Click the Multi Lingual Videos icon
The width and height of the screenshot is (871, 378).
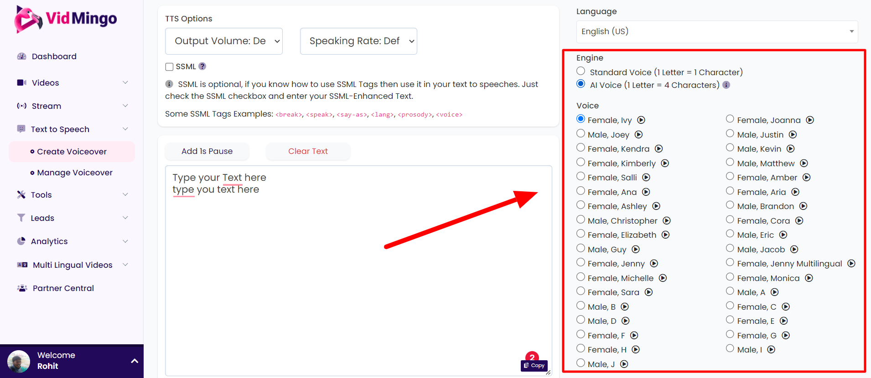tap(22, 265)
